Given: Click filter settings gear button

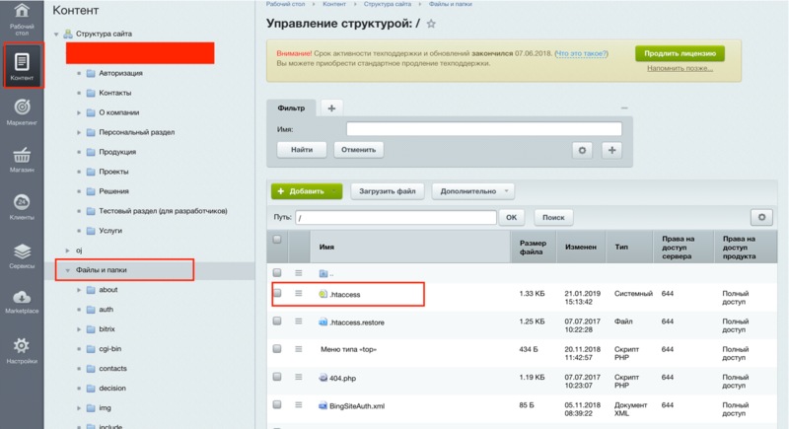Looking at the screenshot, I should (x=582, y=150).
